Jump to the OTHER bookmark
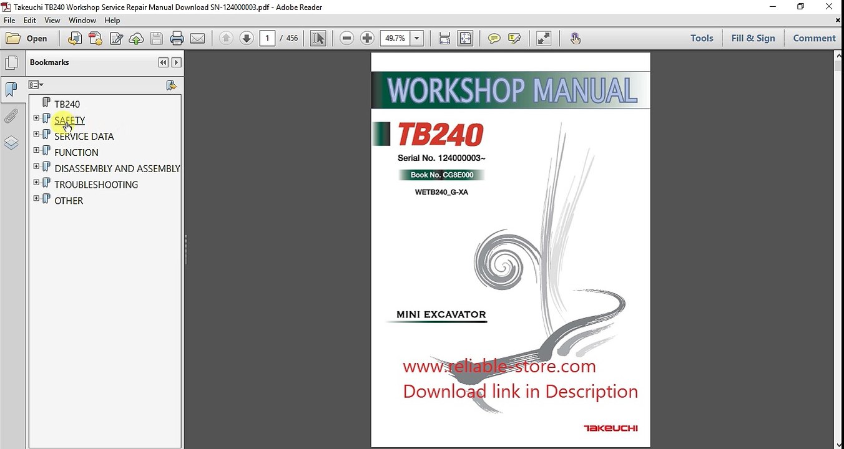The image size is (844, 449). pos(69,201)
